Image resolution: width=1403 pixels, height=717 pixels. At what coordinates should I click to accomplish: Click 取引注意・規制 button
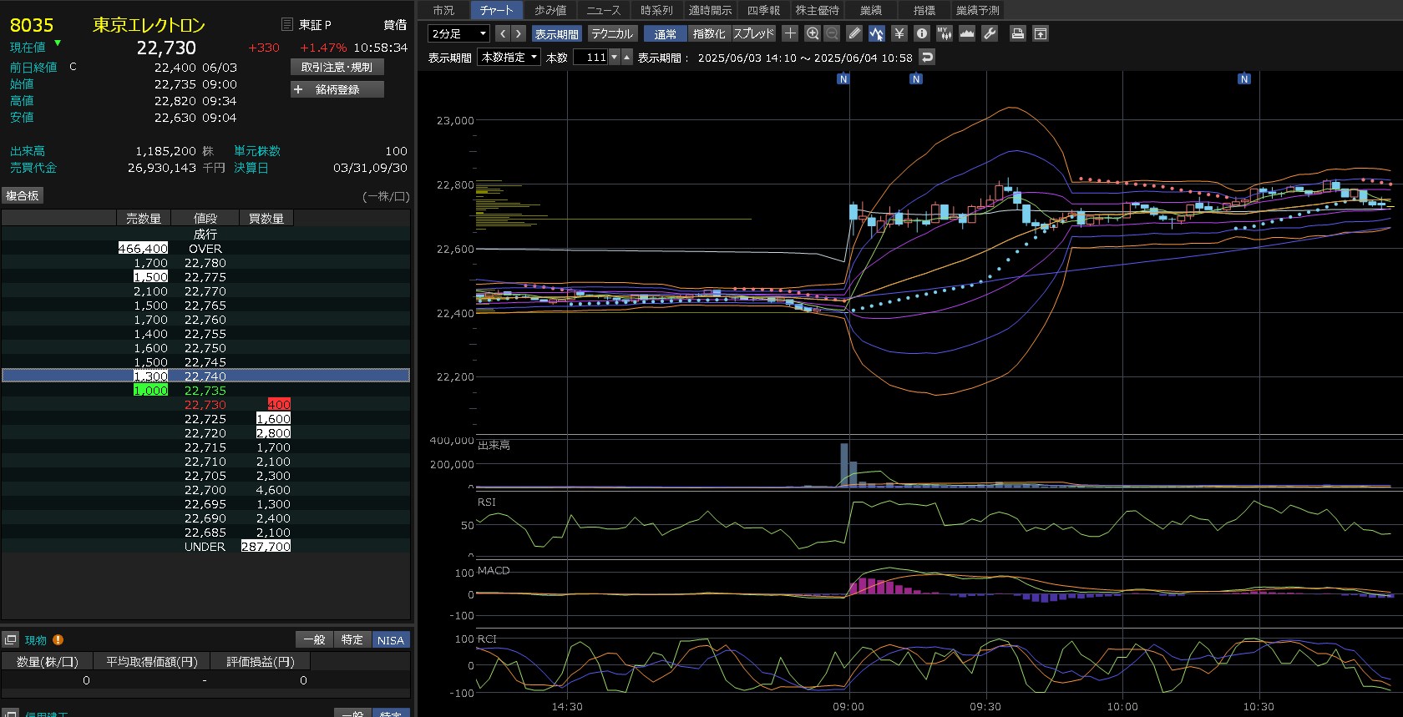337,67
